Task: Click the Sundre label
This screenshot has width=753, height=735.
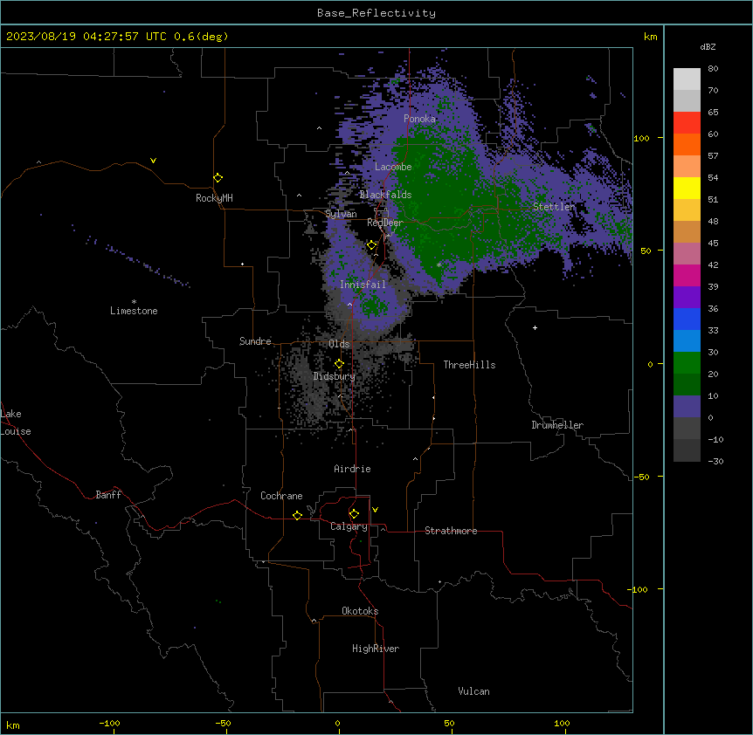Action: 255,341
